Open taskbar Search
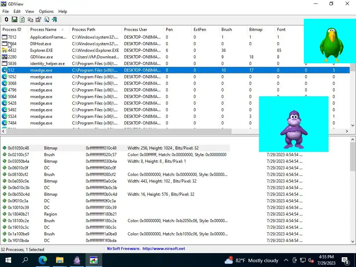 (25, 260)
